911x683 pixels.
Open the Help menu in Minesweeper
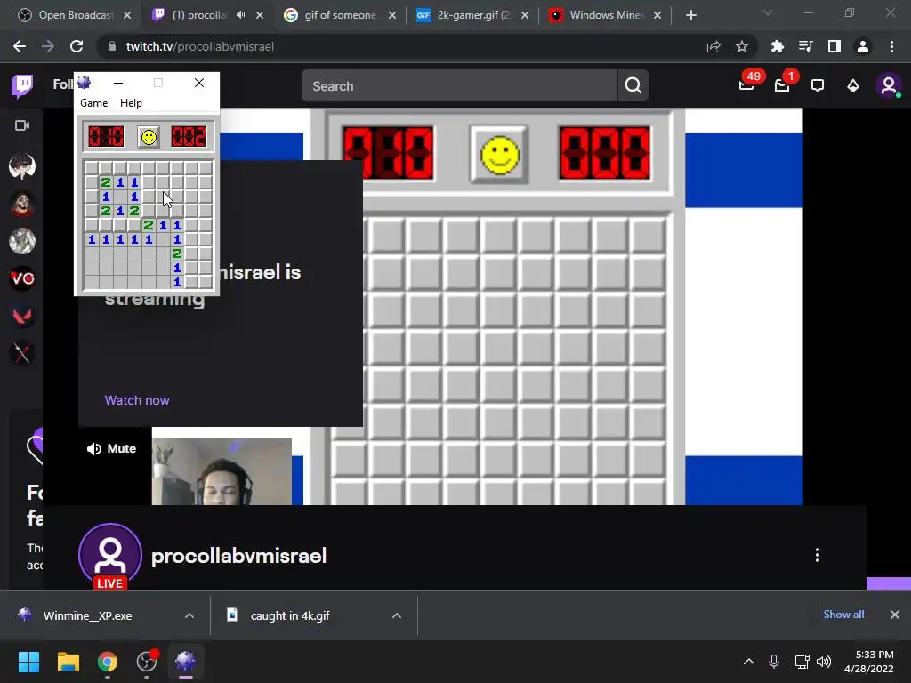coord(131,103)
